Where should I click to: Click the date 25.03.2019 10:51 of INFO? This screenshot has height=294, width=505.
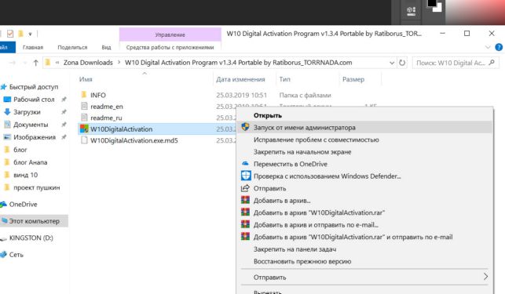click(x=241, y=95)
